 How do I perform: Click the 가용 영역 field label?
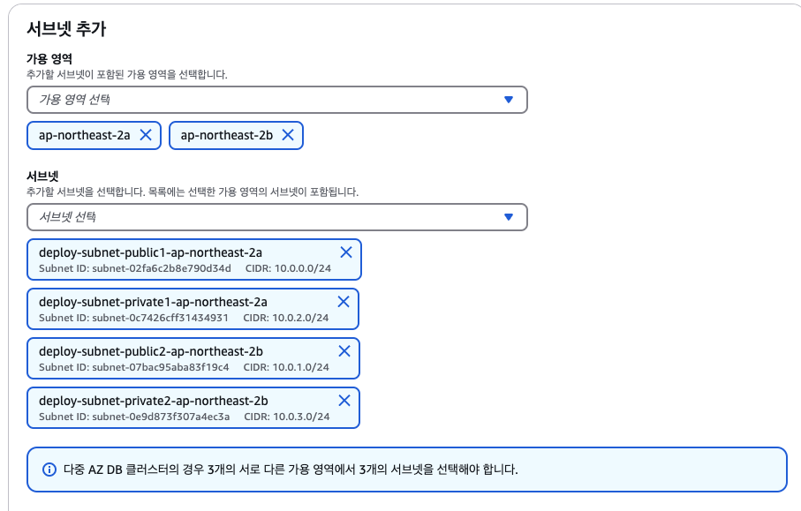coord(49,59)
